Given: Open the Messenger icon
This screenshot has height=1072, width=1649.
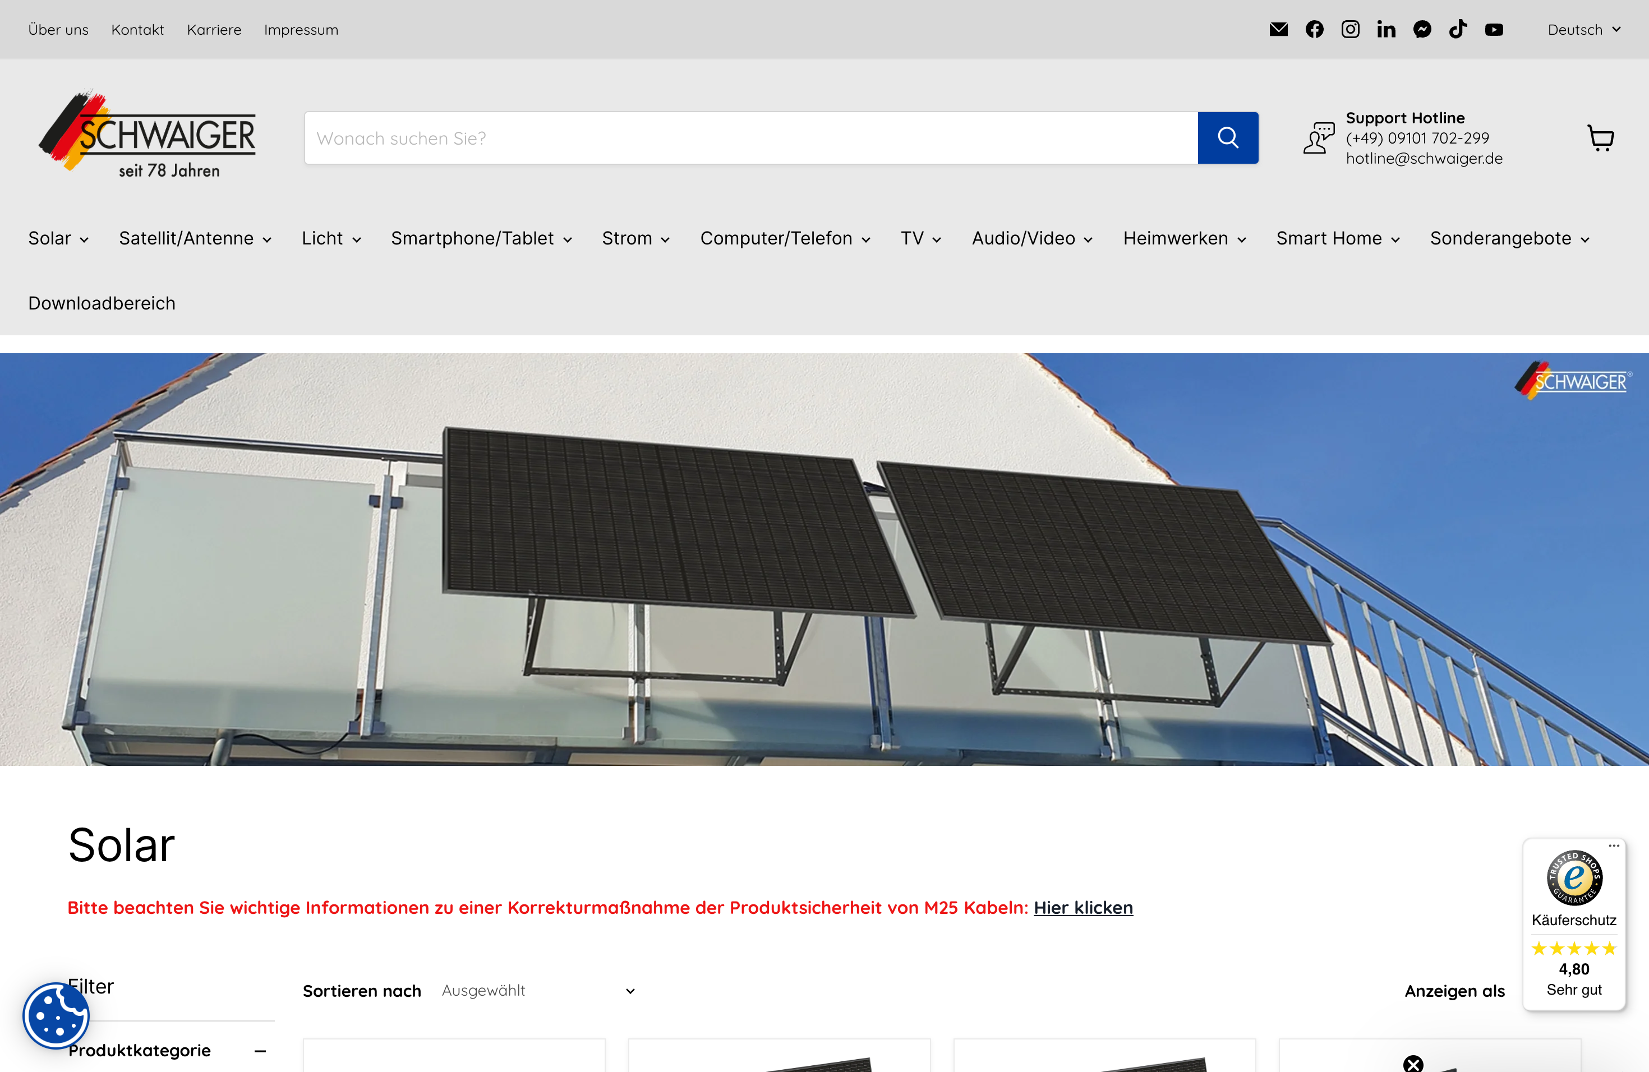Looking at the screenshot, I should click(x=1422, y=29).
